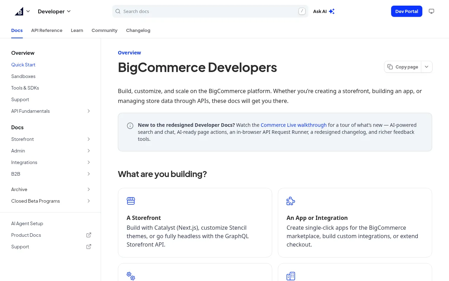Click Product Docs external link icon
The width and height of the screenshot is (449, 281).
[x=89, y=235]
